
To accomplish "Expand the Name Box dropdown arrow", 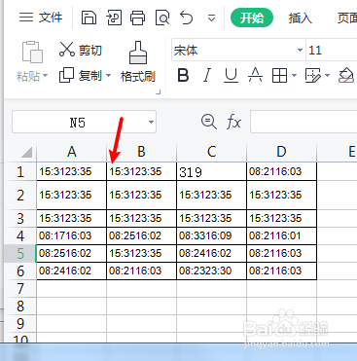I will (x=151, y=123).
